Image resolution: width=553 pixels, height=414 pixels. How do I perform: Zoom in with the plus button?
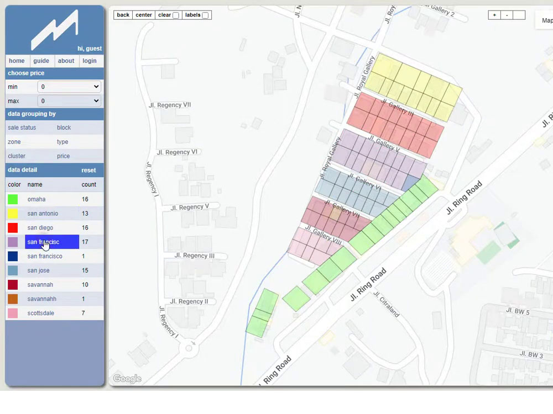(x=494, y=15)
